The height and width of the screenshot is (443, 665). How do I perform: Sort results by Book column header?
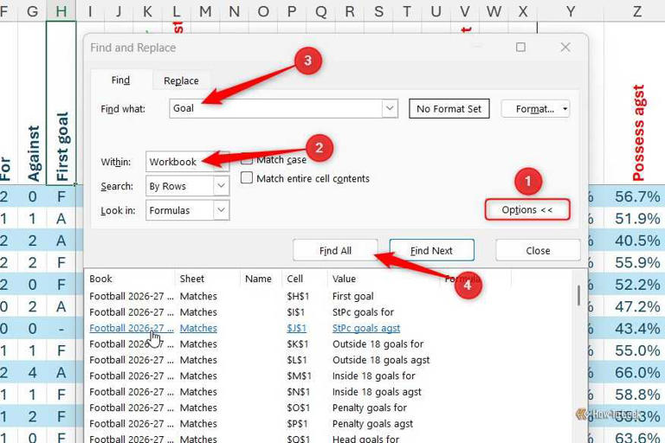(x=130, y=279)
